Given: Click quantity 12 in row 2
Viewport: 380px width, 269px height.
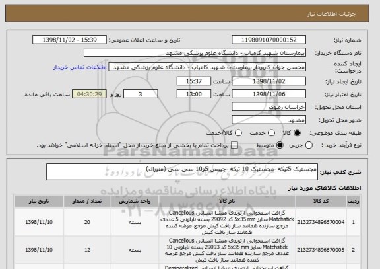Looking at the screenshot, I should coord(87,250).
